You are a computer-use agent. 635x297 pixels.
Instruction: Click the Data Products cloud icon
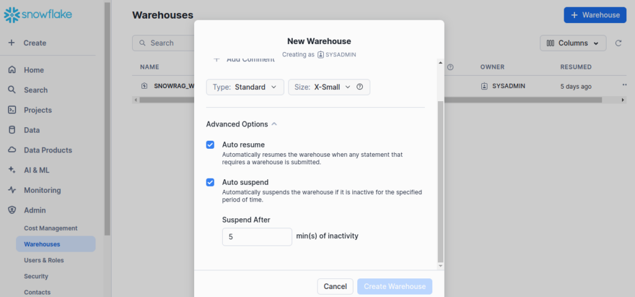pyautogui.click(x=12, y=150)
